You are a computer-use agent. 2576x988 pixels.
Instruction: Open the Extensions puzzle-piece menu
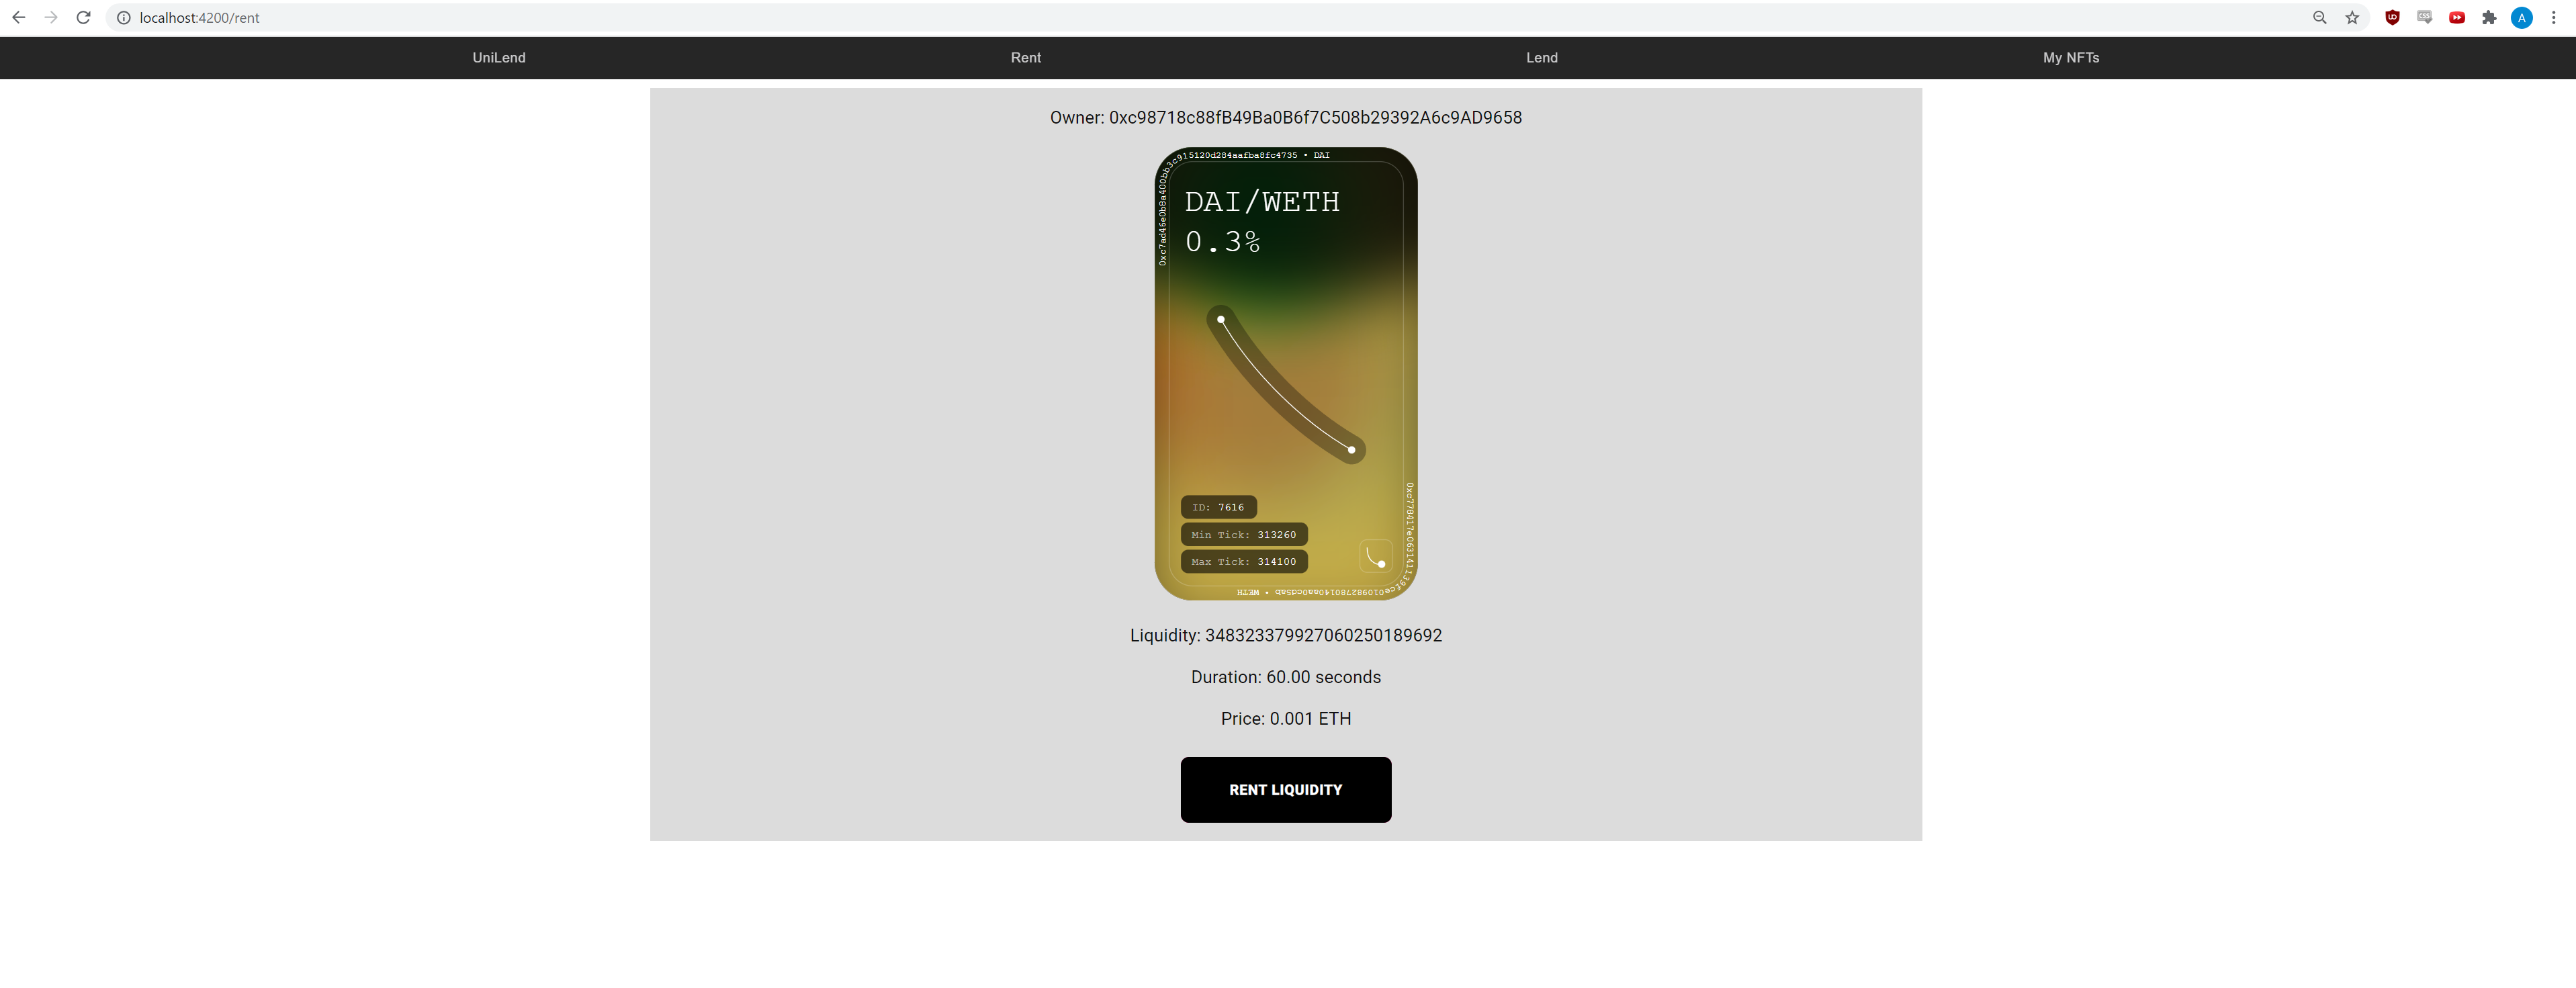(x=2489, y=18)
